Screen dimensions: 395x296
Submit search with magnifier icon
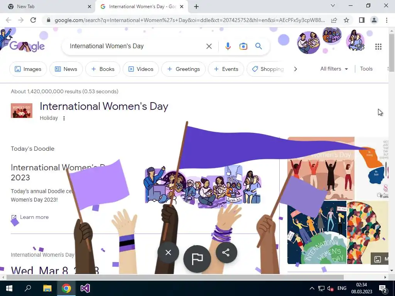(x=258, y=46)
